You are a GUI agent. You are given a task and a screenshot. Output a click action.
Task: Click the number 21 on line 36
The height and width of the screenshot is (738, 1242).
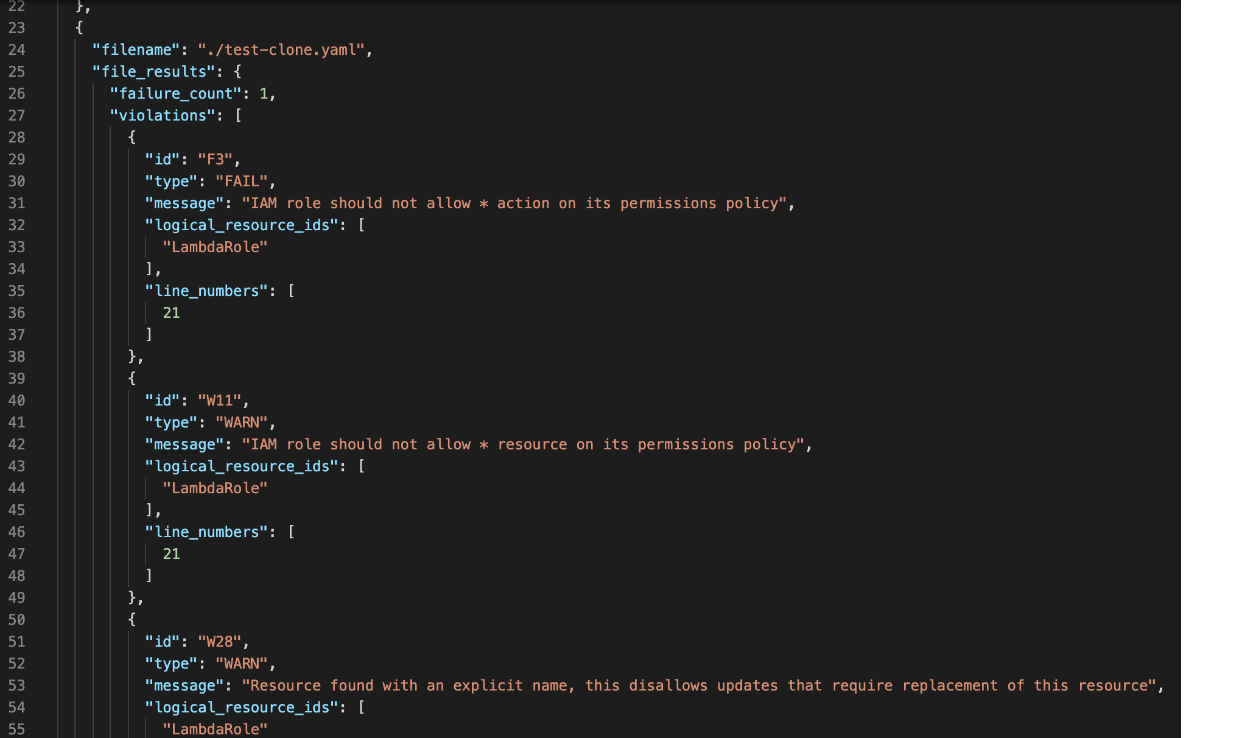coord(171,313)
